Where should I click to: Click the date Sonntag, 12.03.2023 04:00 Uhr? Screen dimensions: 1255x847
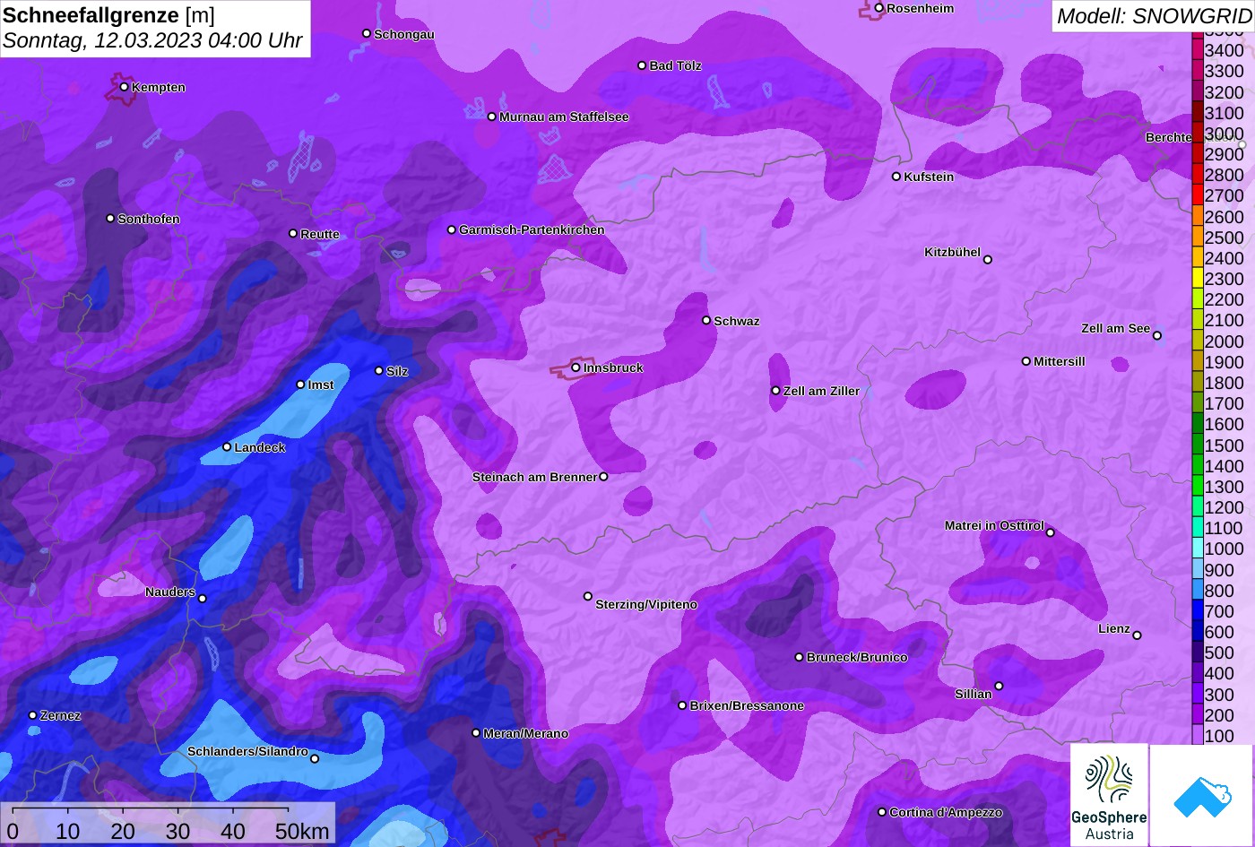(x=152, y=41)
